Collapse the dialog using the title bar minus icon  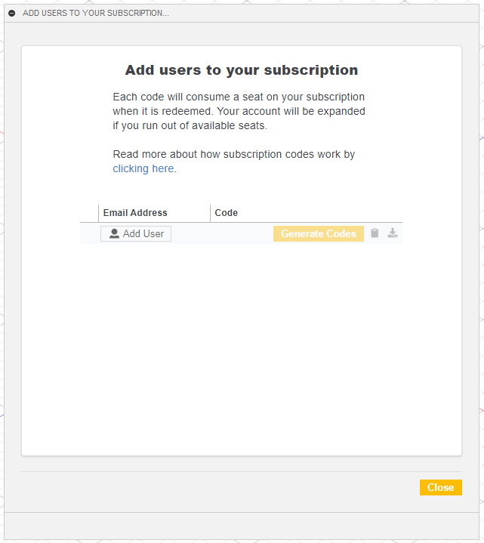click(x=11, y=14)
